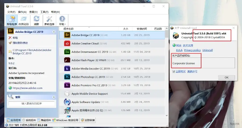Click the Refresh (刷新) toolbar icon

click(x=36, y=20)
